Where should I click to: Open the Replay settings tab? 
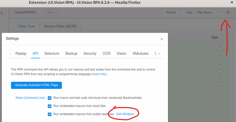coord(21,53)
